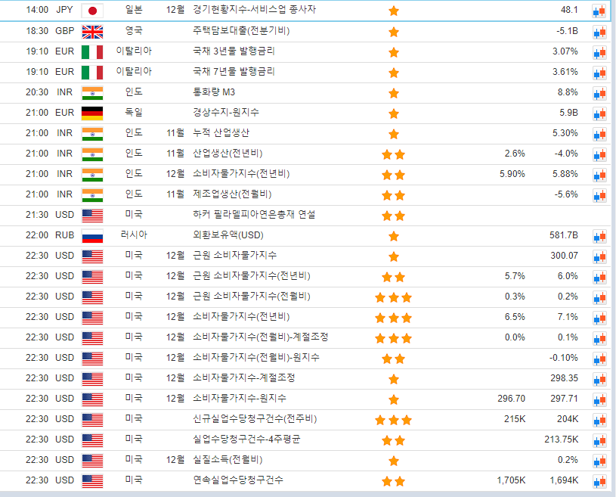
Task: Click 실업수당청구건수-4주평균 event name
Action: point(246,440)
